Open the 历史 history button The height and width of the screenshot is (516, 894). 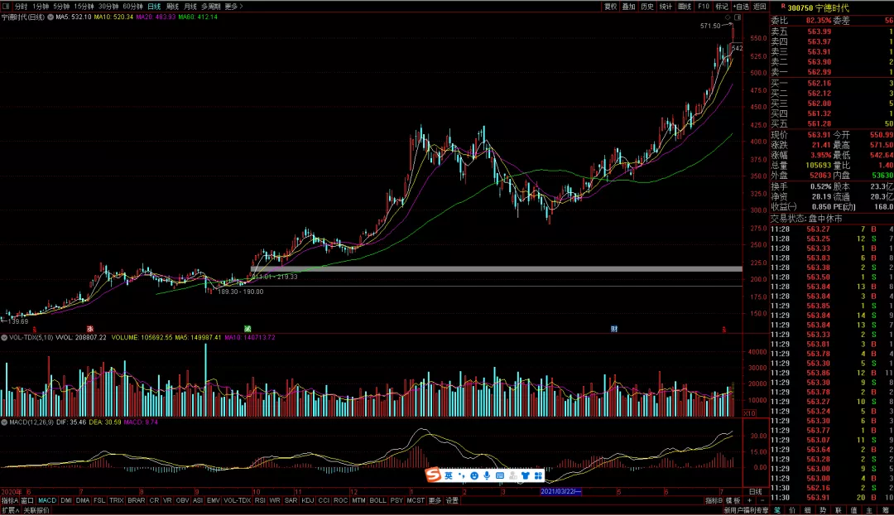pyautogui.click(x=647, y=7)
